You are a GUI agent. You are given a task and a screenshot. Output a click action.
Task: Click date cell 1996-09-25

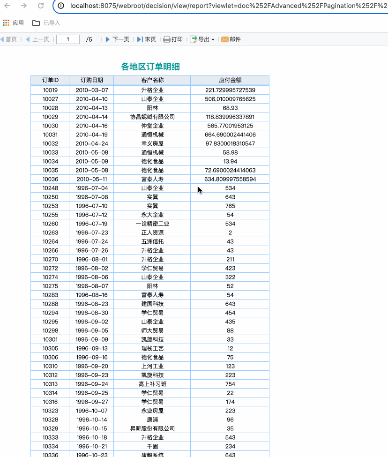click(91, 393)
